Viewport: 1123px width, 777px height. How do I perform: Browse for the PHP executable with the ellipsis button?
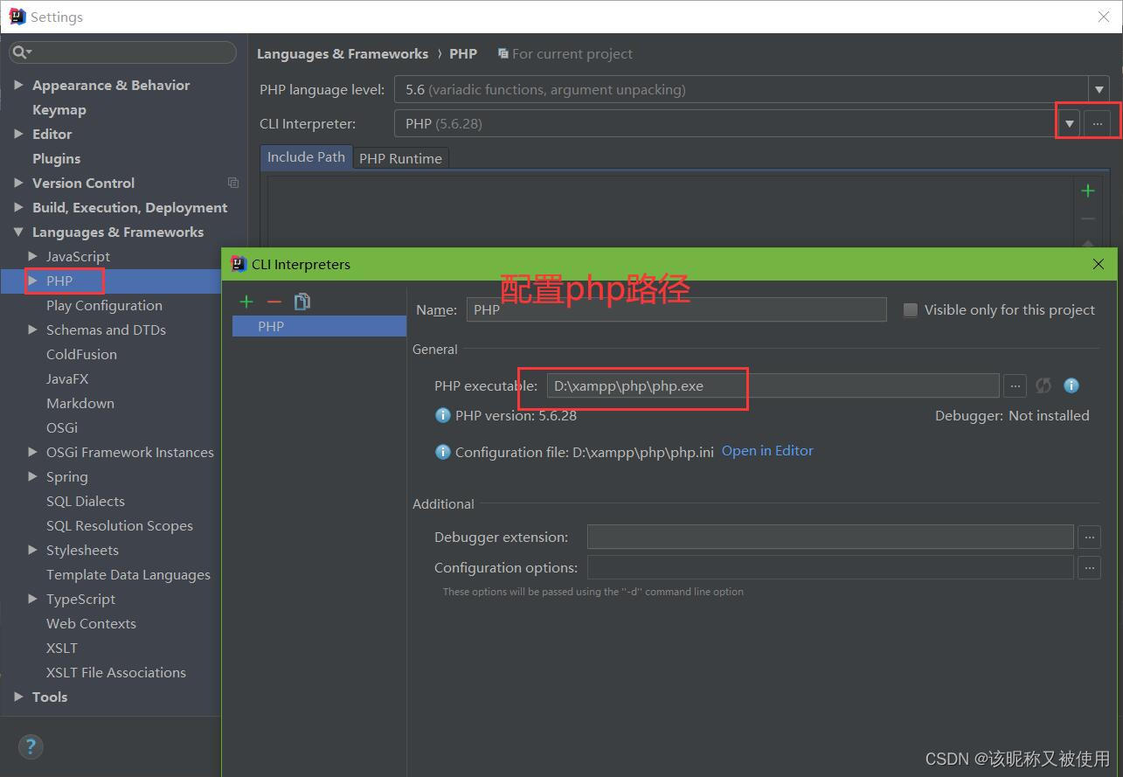point(1015,385)
